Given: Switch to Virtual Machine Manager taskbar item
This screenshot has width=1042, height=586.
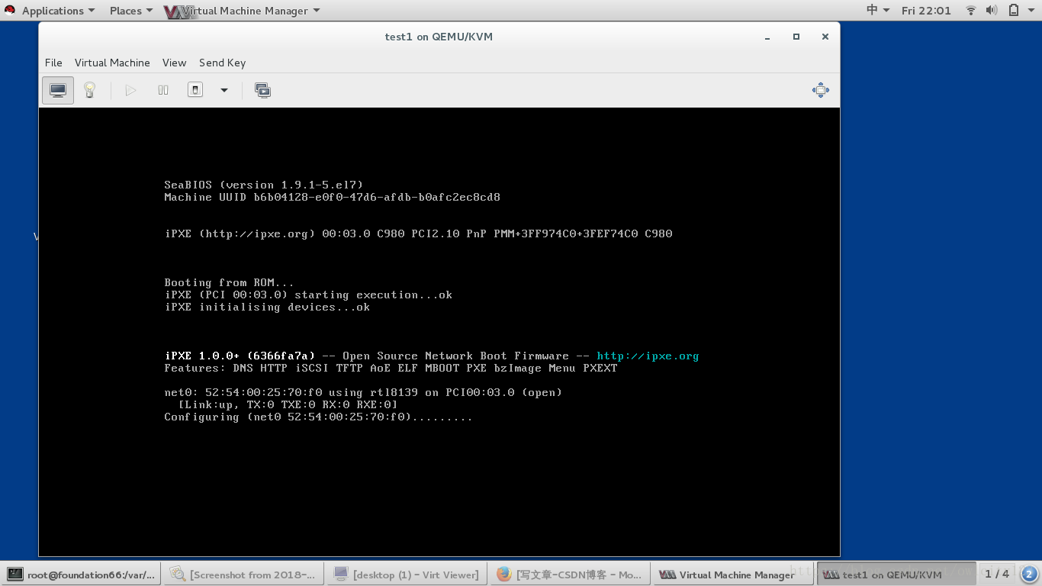Looking at the screenshot, I should (x=733, y=575).
